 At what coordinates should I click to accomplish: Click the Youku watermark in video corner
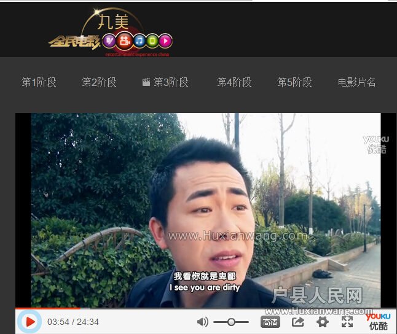[x=376, y=144]
